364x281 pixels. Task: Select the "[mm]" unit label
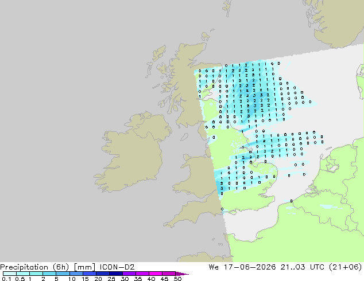84,267
